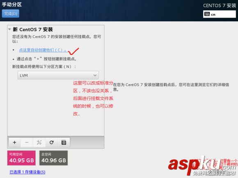
Task: Click the 完成(D) done button
Action: (x=11, y=14)
